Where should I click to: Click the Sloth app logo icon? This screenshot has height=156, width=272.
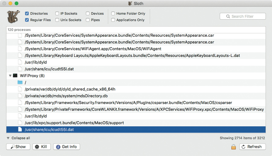[x=13, y=17]
